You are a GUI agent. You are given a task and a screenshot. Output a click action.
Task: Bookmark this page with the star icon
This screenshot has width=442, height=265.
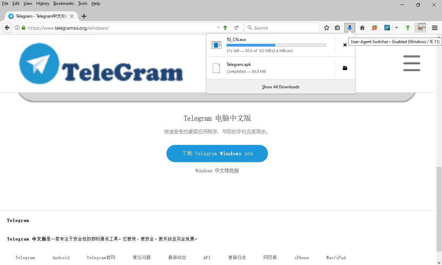[x=327, y=28]
